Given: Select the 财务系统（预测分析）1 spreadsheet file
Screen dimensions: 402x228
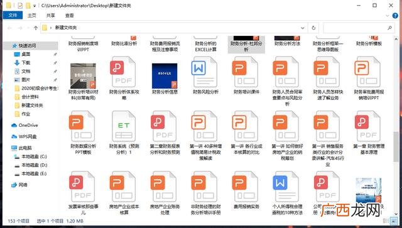Looking at the screenshot, I should pos(124,133).
